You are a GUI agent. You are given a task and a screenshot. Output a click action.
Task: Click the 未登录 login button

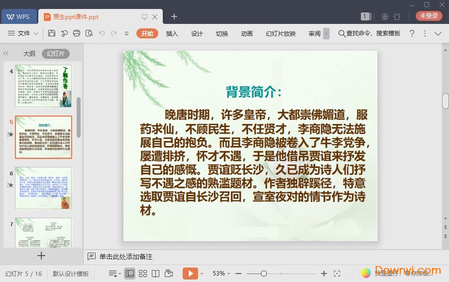[x=429, y=16]
